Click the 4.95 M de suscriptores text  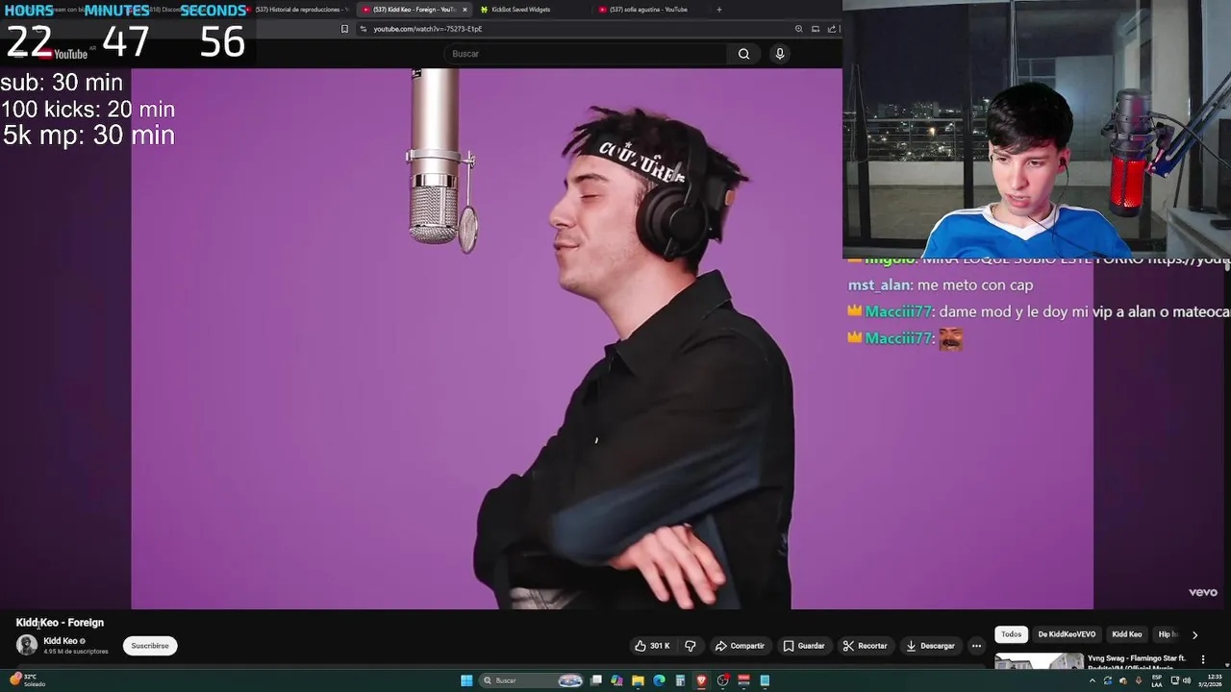click(x=76, y=652)
